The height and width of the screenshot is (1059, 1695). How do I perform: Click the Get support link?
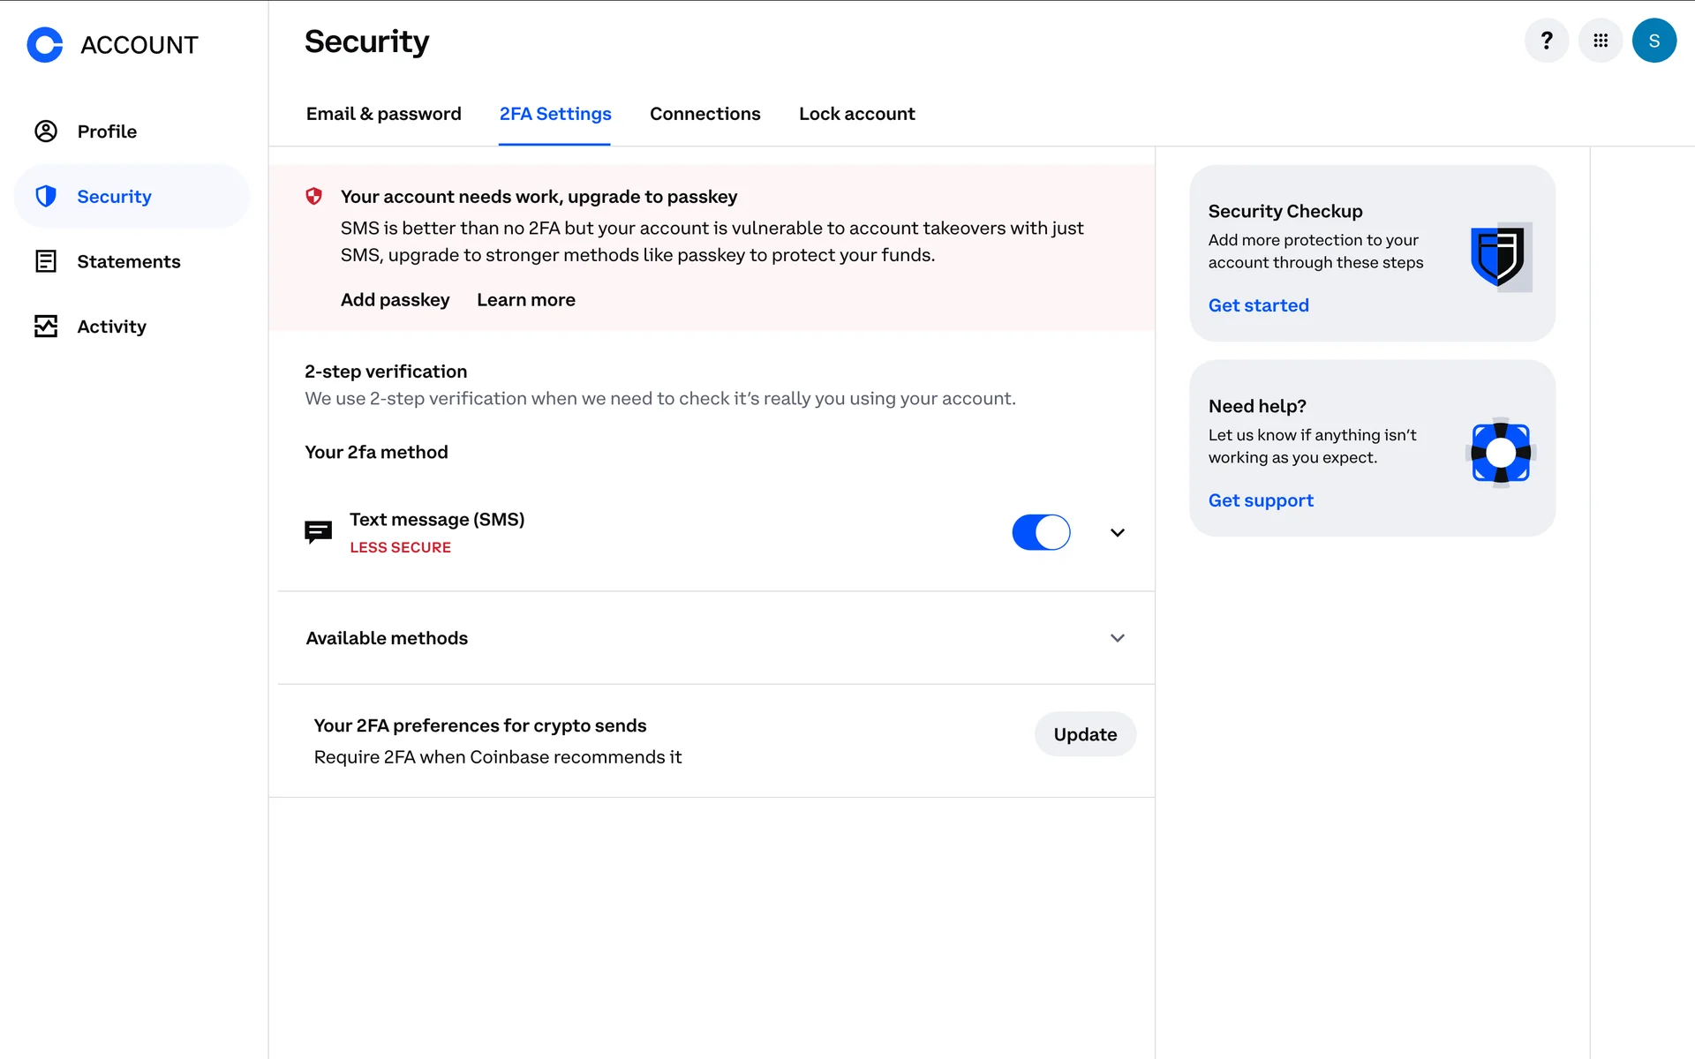1261,500
